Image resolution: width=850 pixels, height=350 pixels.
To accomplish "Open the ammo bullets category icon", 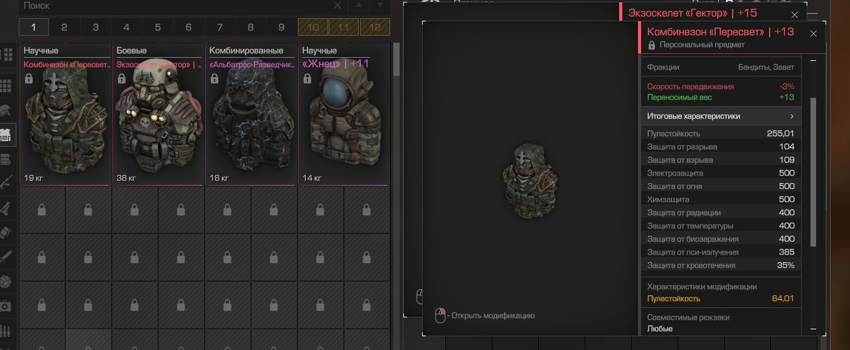I will click(x=8, y=330).
